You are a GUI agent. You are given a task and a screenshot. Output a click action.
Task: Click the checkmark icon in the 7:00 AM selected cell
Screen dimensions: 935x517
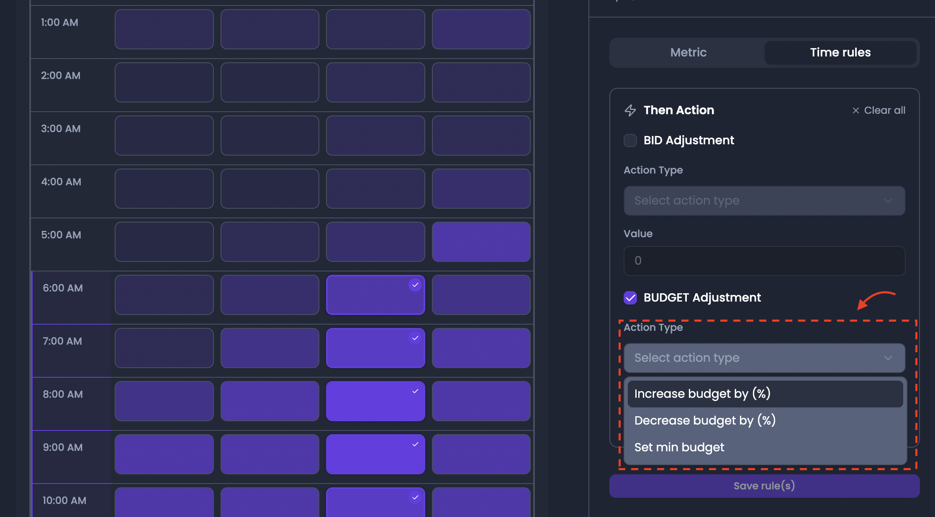[x=415, y=338]
